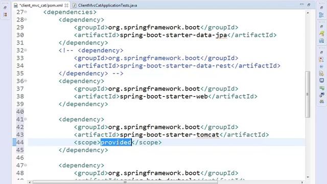Collapse the commented dependency on line 32

click(26, 50)
